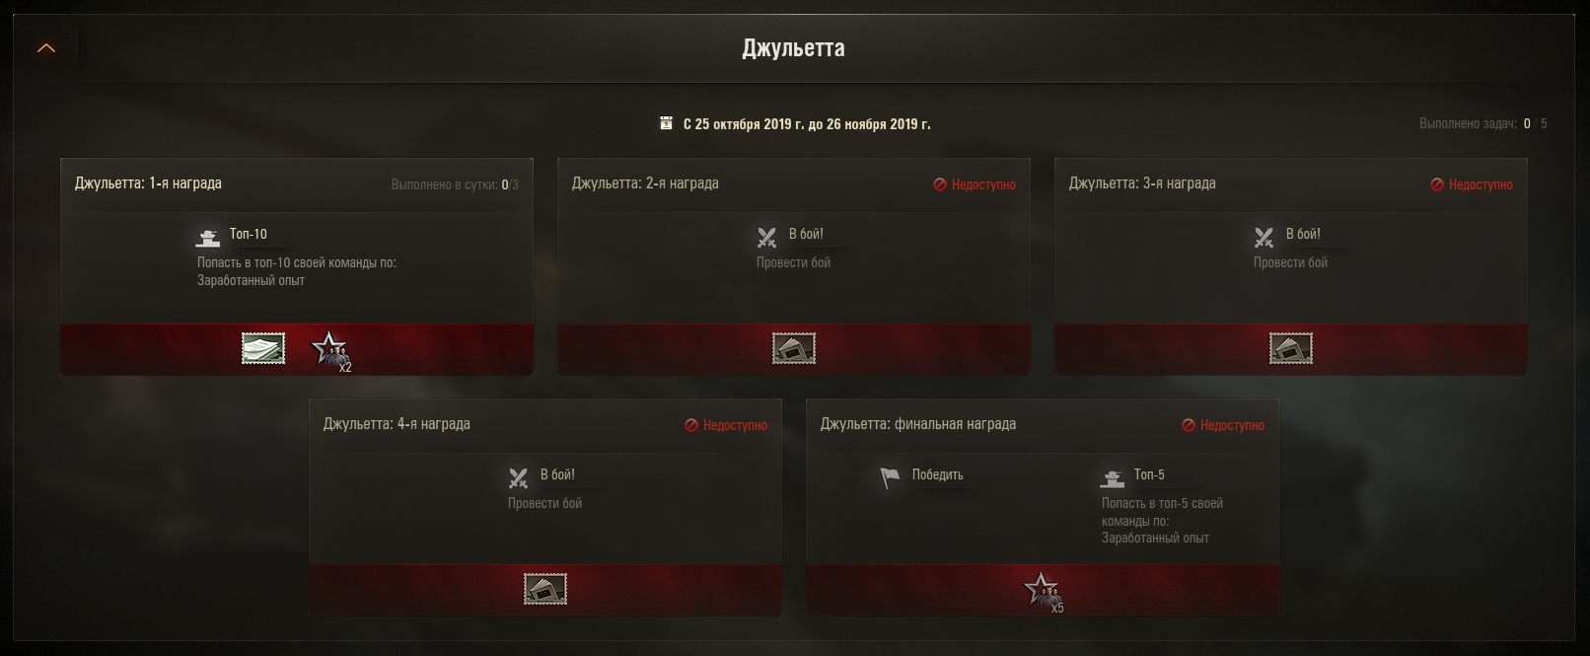Open the Джульетта: 1-я награда card title
This screenshot has height=656, width=1590.
click(148, 183)
